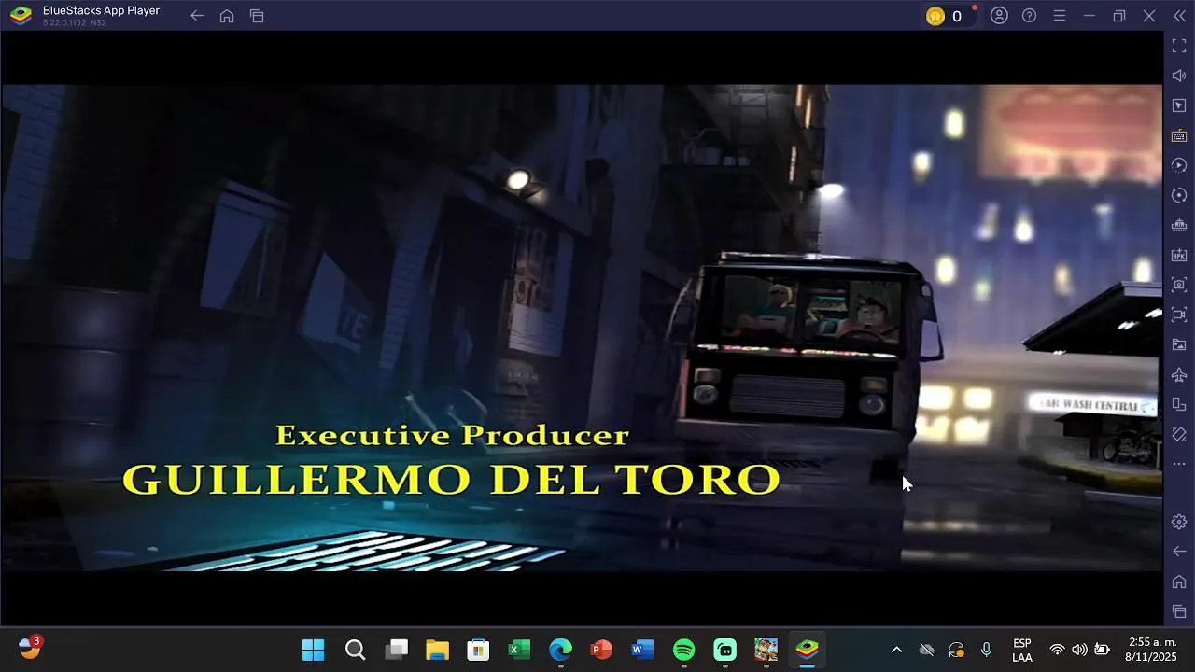Open the Windows Start menu
Screen dimensions: 1195x672
[x=314, y=650]
